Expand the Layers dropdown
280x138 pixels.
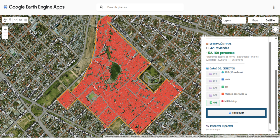(234, 20)
